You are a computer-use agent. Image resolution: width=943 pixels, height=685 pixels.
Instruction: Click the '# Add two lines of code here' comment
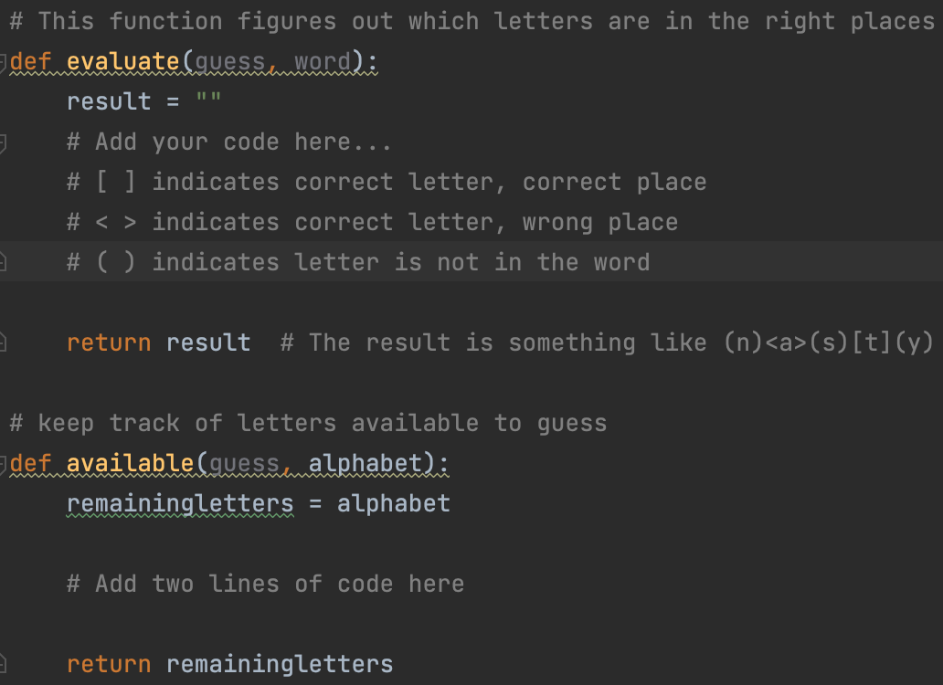click(x=265, y=584)
